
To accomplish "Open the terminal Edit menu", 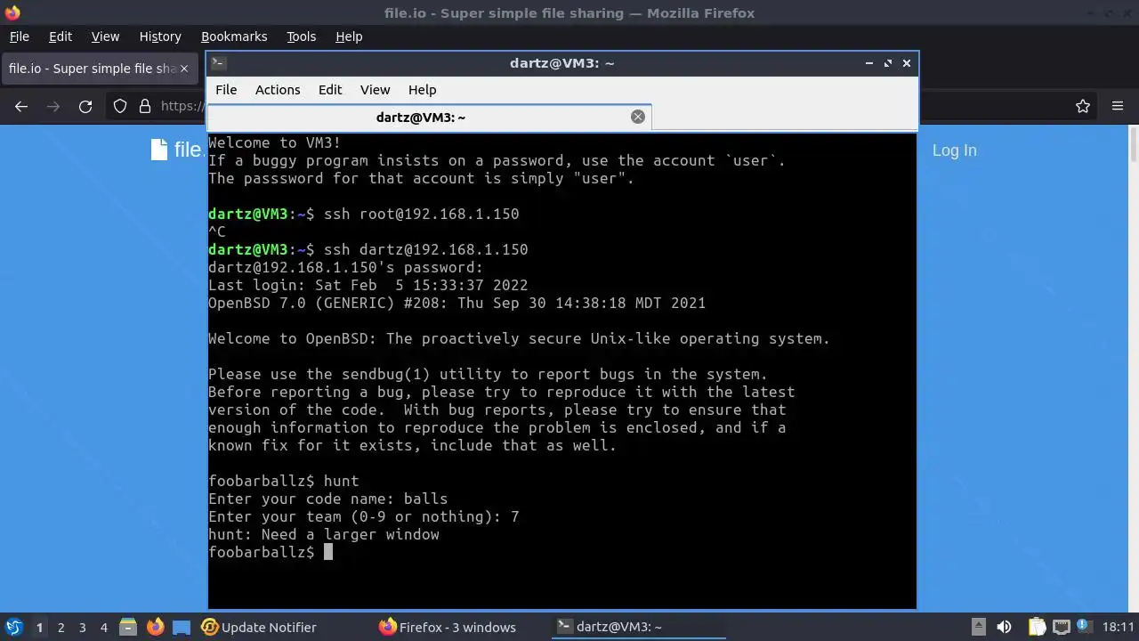I will click(330, 90).
